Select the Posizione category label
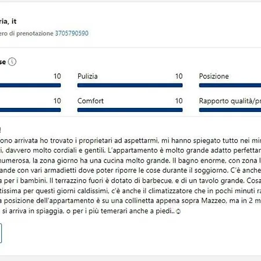 pyautogui.click(x=214, y=76)
